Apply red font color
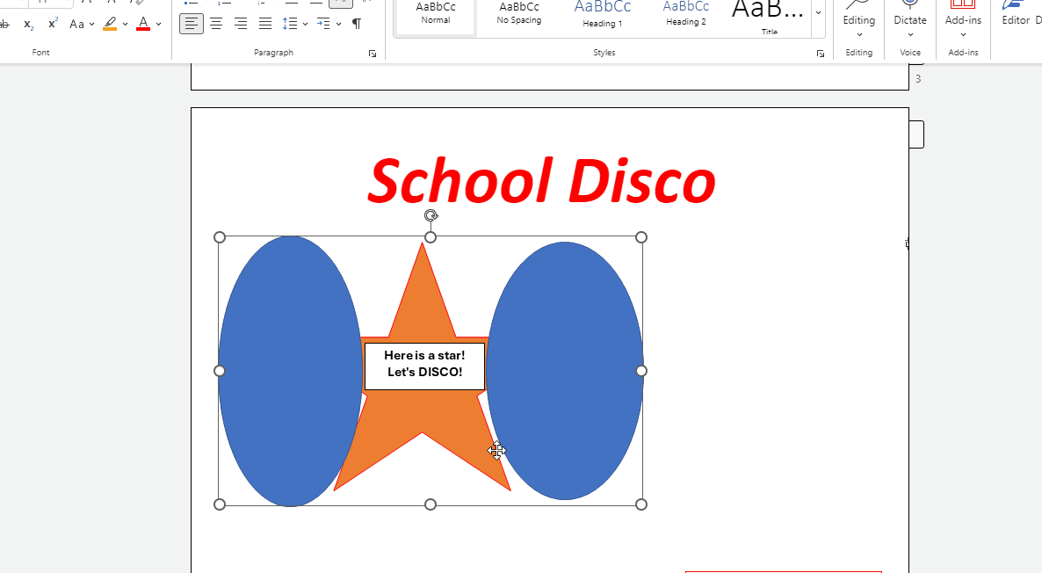 [x=143, y=24]
